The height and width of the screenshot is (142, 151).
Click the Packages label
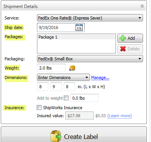[14, 37]
